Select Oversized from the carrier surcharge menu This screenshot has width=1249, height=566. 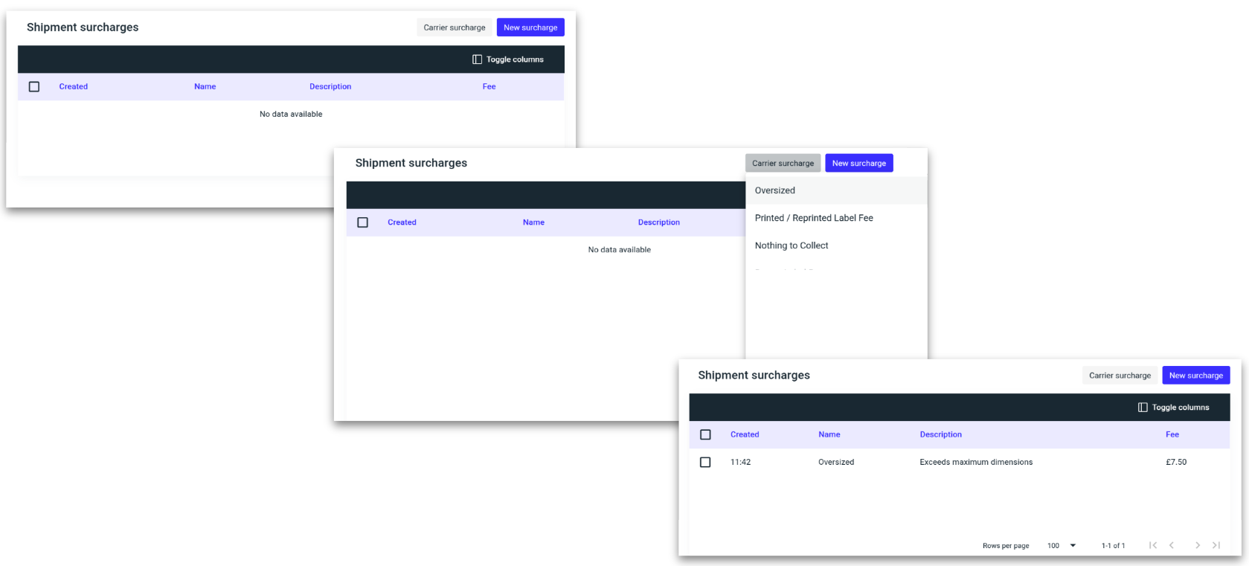coord(775,190)
